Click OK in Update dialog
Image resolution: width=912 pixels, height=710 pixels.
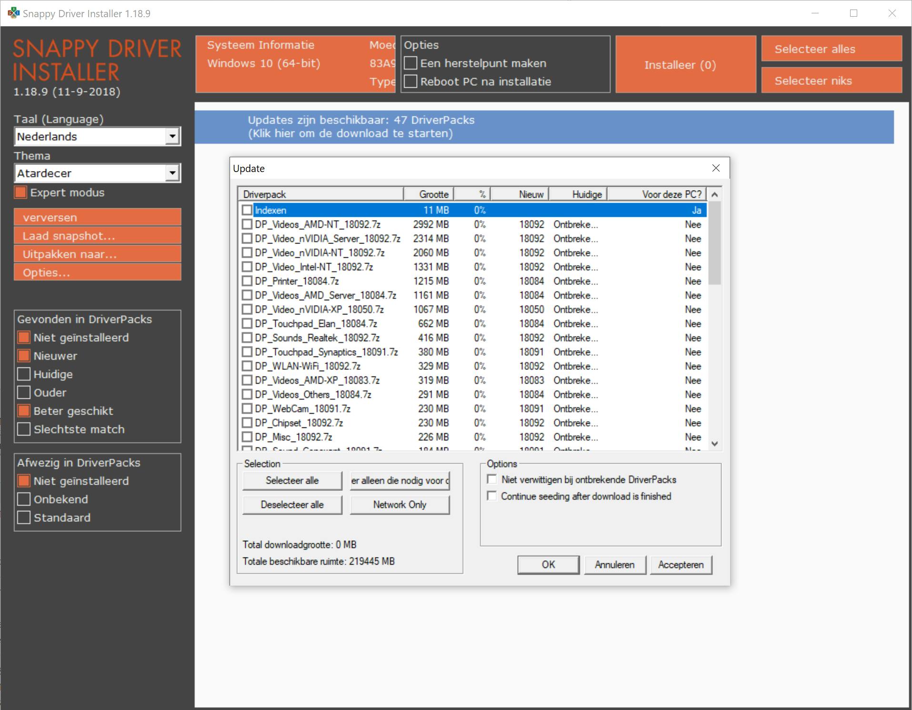click(548, 565)
